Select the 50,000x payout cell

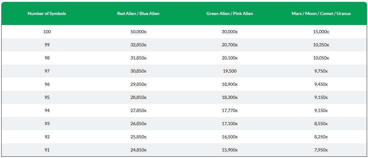pyautogui.click(x=138, y=32)
